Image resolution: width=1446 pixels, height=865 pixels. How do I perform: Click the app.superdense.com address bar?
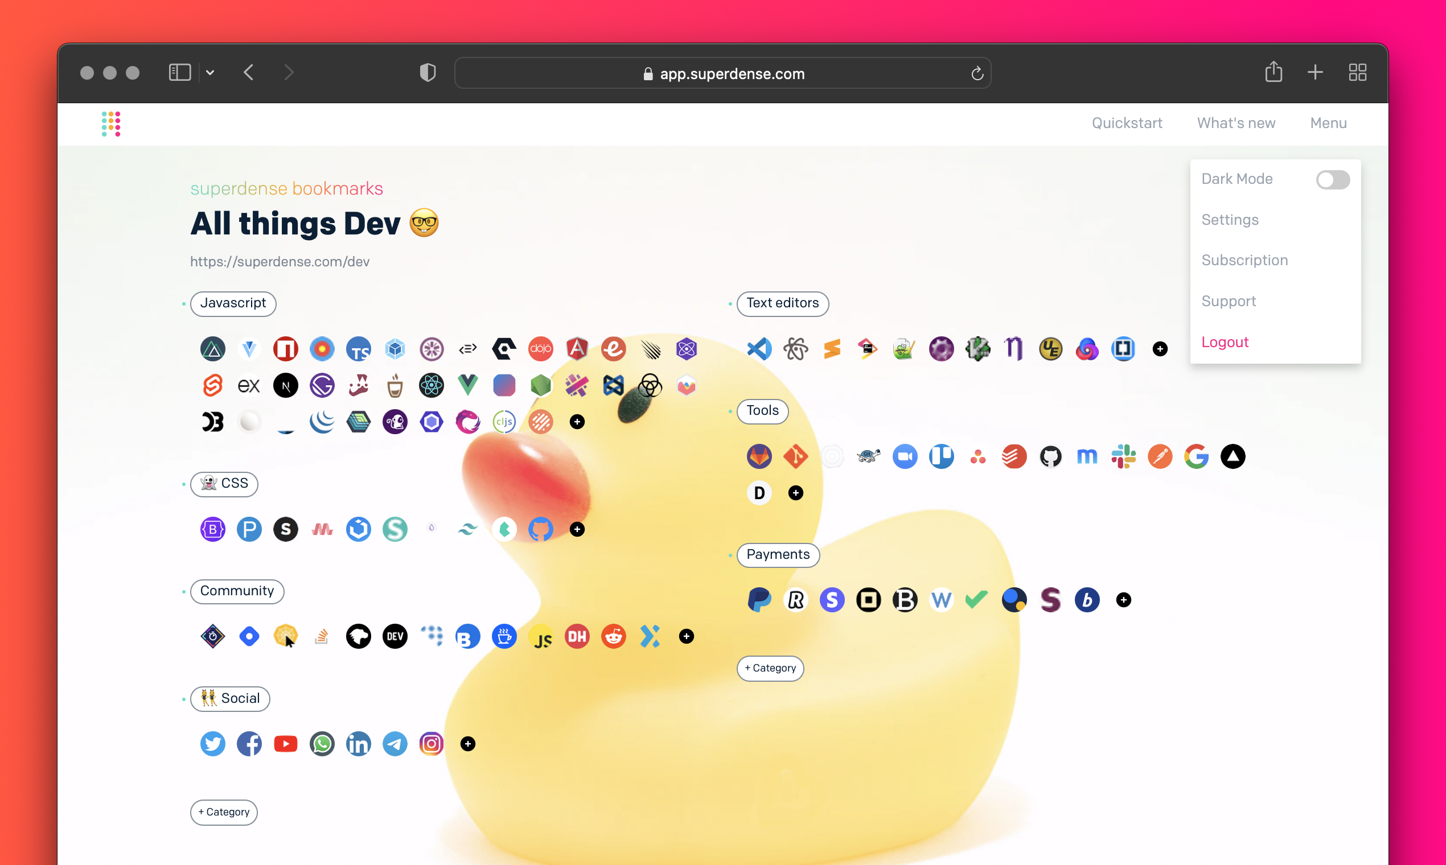click(722, 73)
